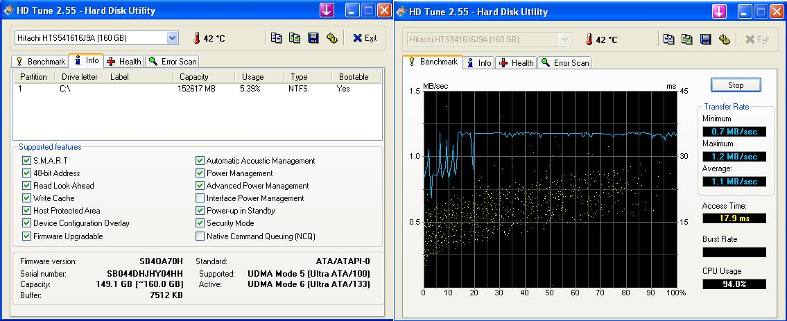787x321 pixels.
Task: Click Average transfer rate 1.1 MB/sec
Action: (734, 182)
